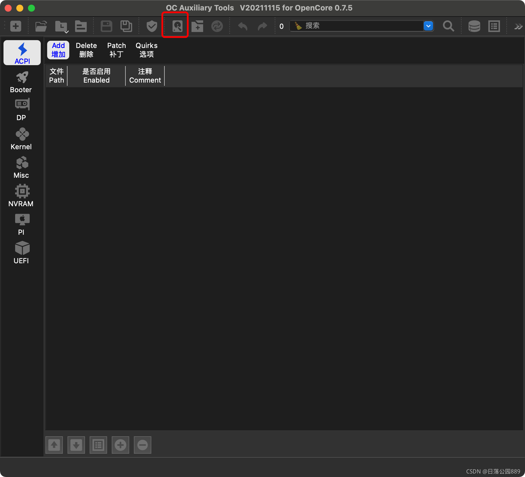The height and width of the screenshot is (477, 525).
Task: Click the 是否启用 Enabled column header
Action: (x=96, y=76)
